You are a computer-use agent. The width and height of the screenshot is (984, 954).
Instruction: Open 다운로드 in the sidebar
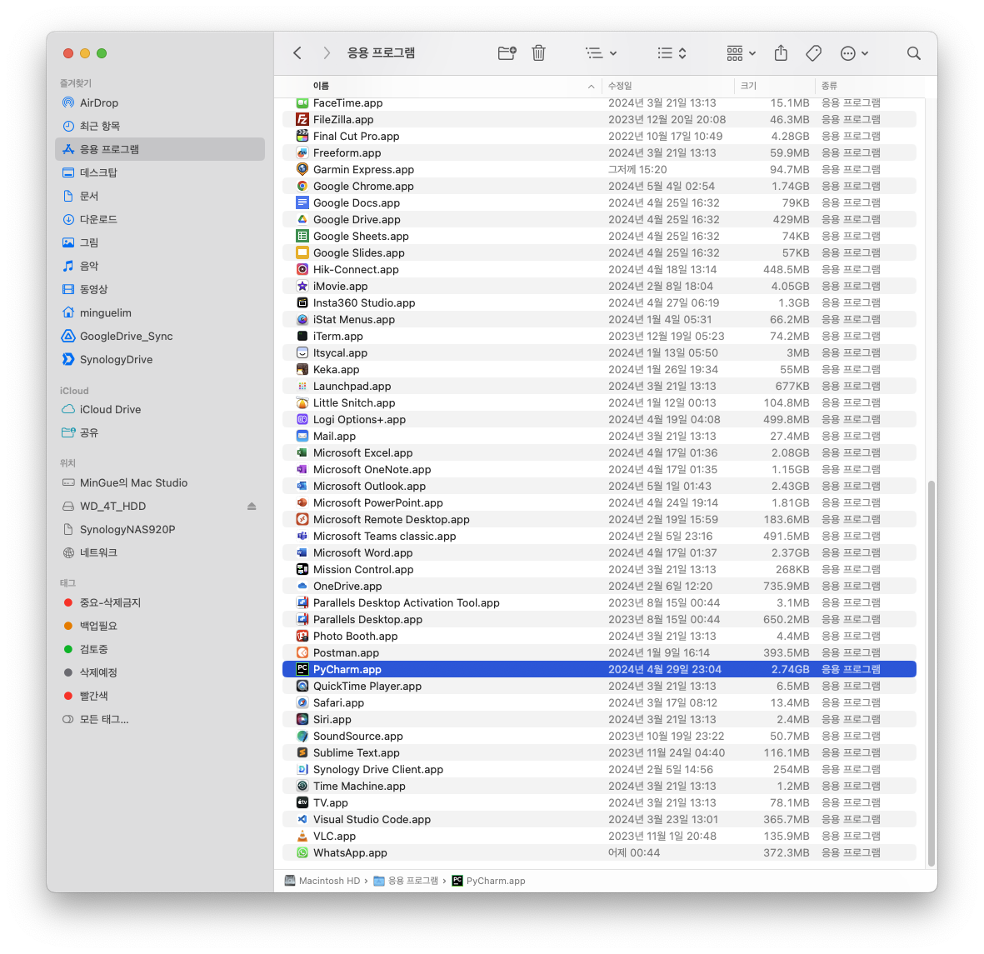point(160,219)
